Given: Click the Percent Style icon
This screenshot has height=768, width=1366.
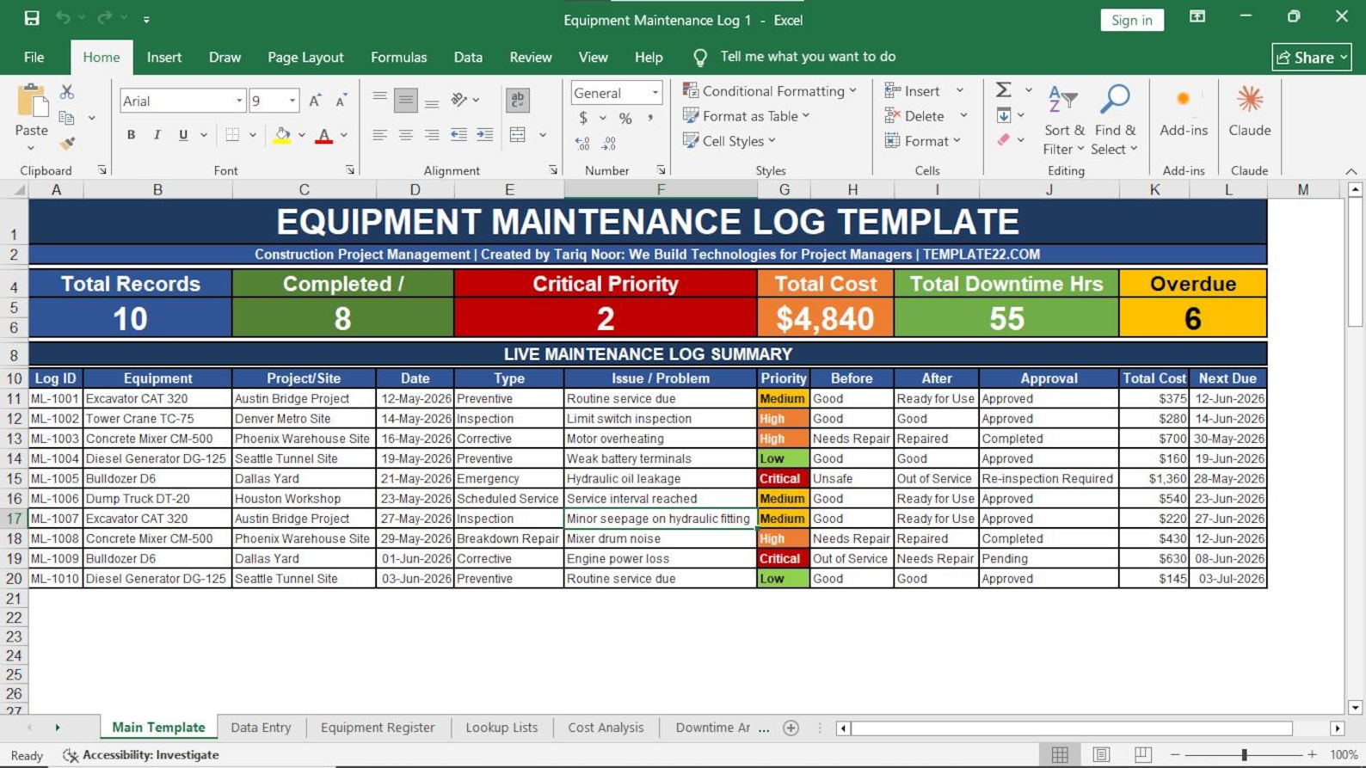Looking at the screenshot, I should coord(625,118).
